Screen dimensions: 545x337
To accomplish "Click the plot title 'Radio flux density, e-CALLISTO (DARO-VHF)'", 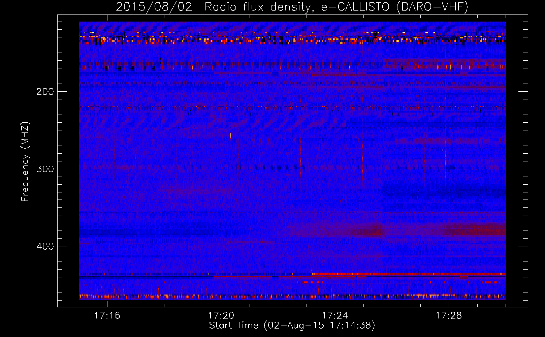I will click(x=336, y=7).
